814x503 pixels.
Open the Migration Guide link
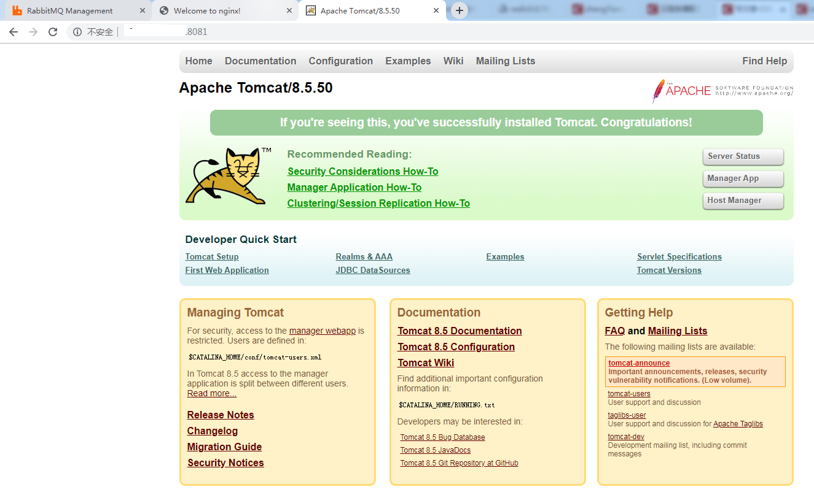(x=224, y=447)
